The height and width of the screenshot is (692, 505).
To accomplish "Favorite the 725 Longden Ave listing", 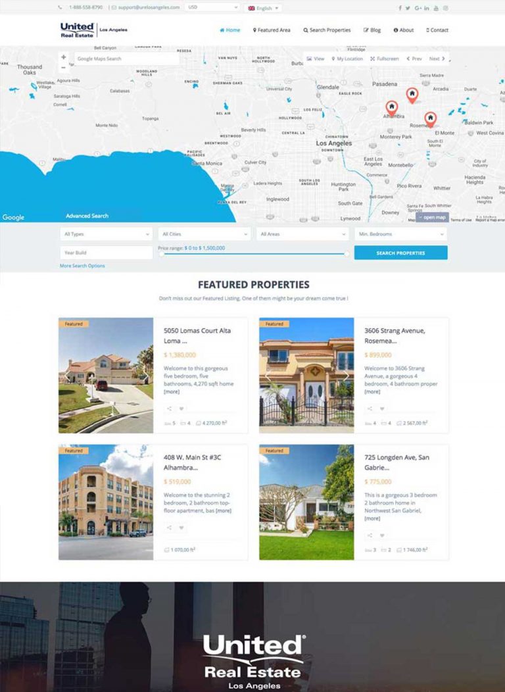I will [x=382, y=535].
